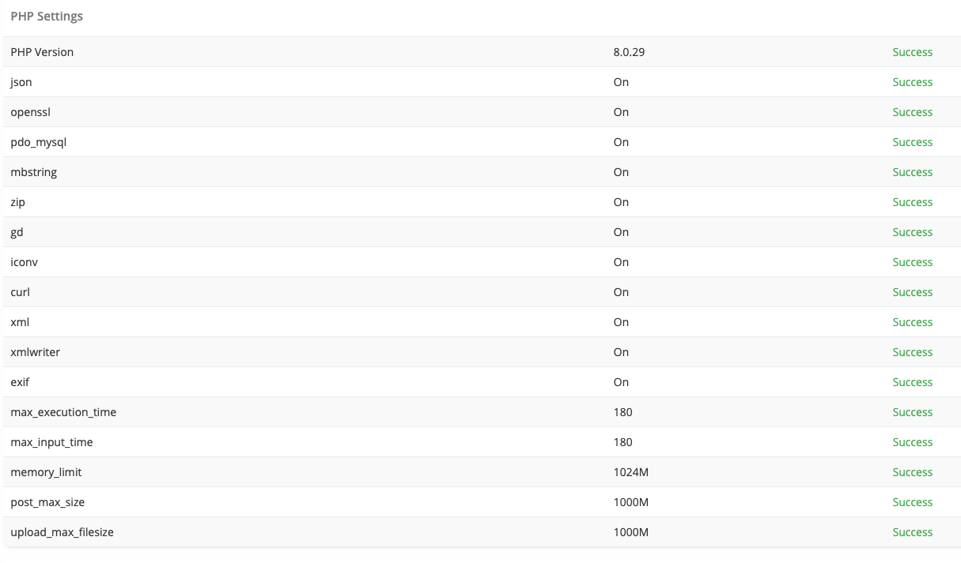The width and height of the screenshot is (961, 563).
Task: Click the 1024M memory limit value
Action: click(x=631, y=472)
